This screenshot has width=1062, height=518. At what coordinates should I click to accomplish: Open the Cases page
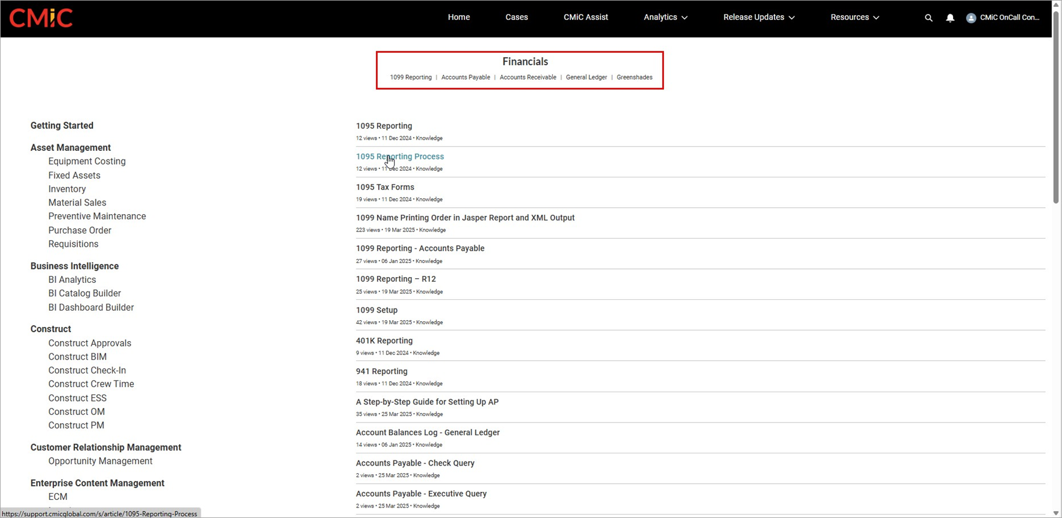(x=517, y=17)
